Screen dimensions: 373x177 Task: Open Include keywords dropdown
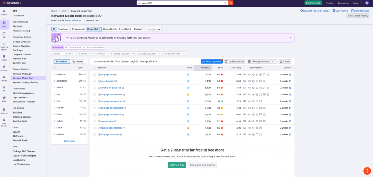[124, 54]
